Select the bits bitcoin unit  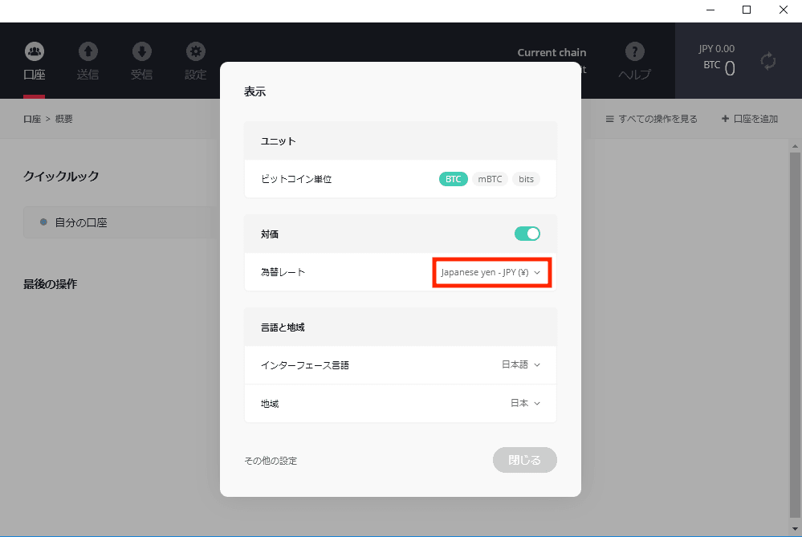(x=526, y=179)
